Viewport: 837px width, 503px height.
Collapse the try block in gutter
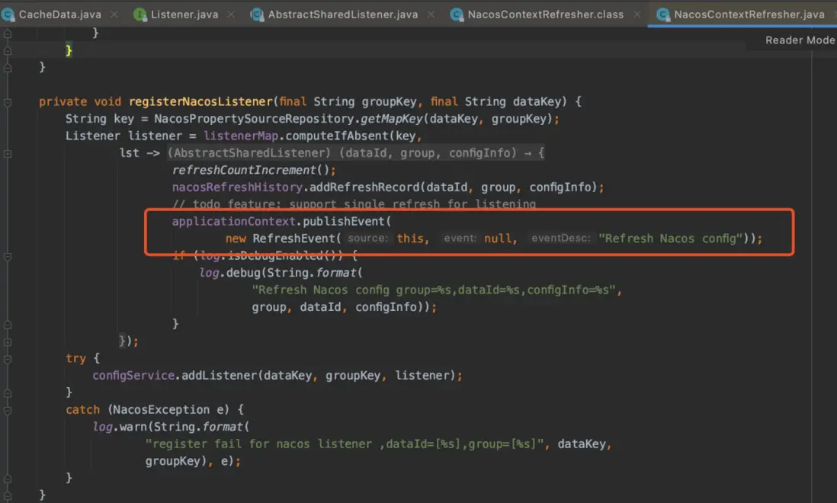(6, 358)
